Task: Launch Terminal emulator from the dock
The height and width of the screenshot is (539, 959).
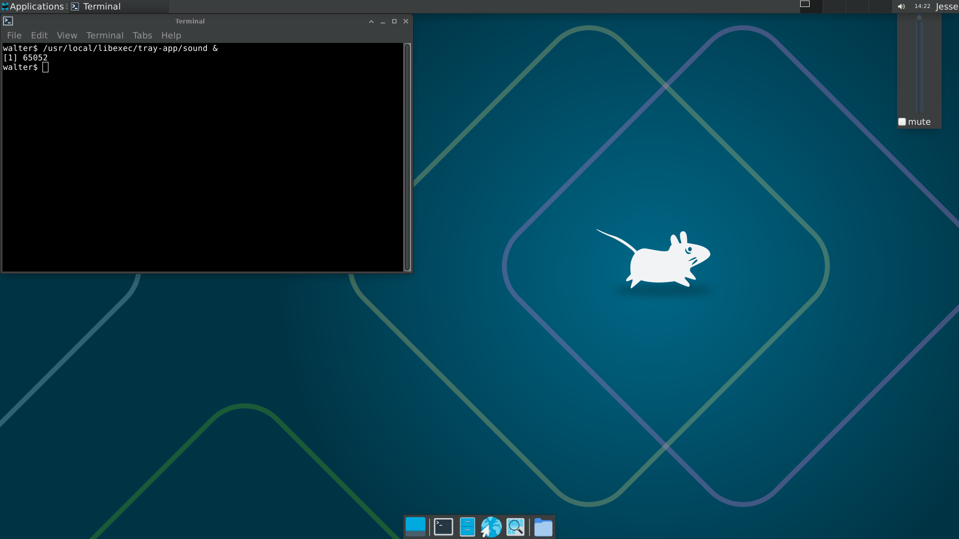Action: pos(444,527)
